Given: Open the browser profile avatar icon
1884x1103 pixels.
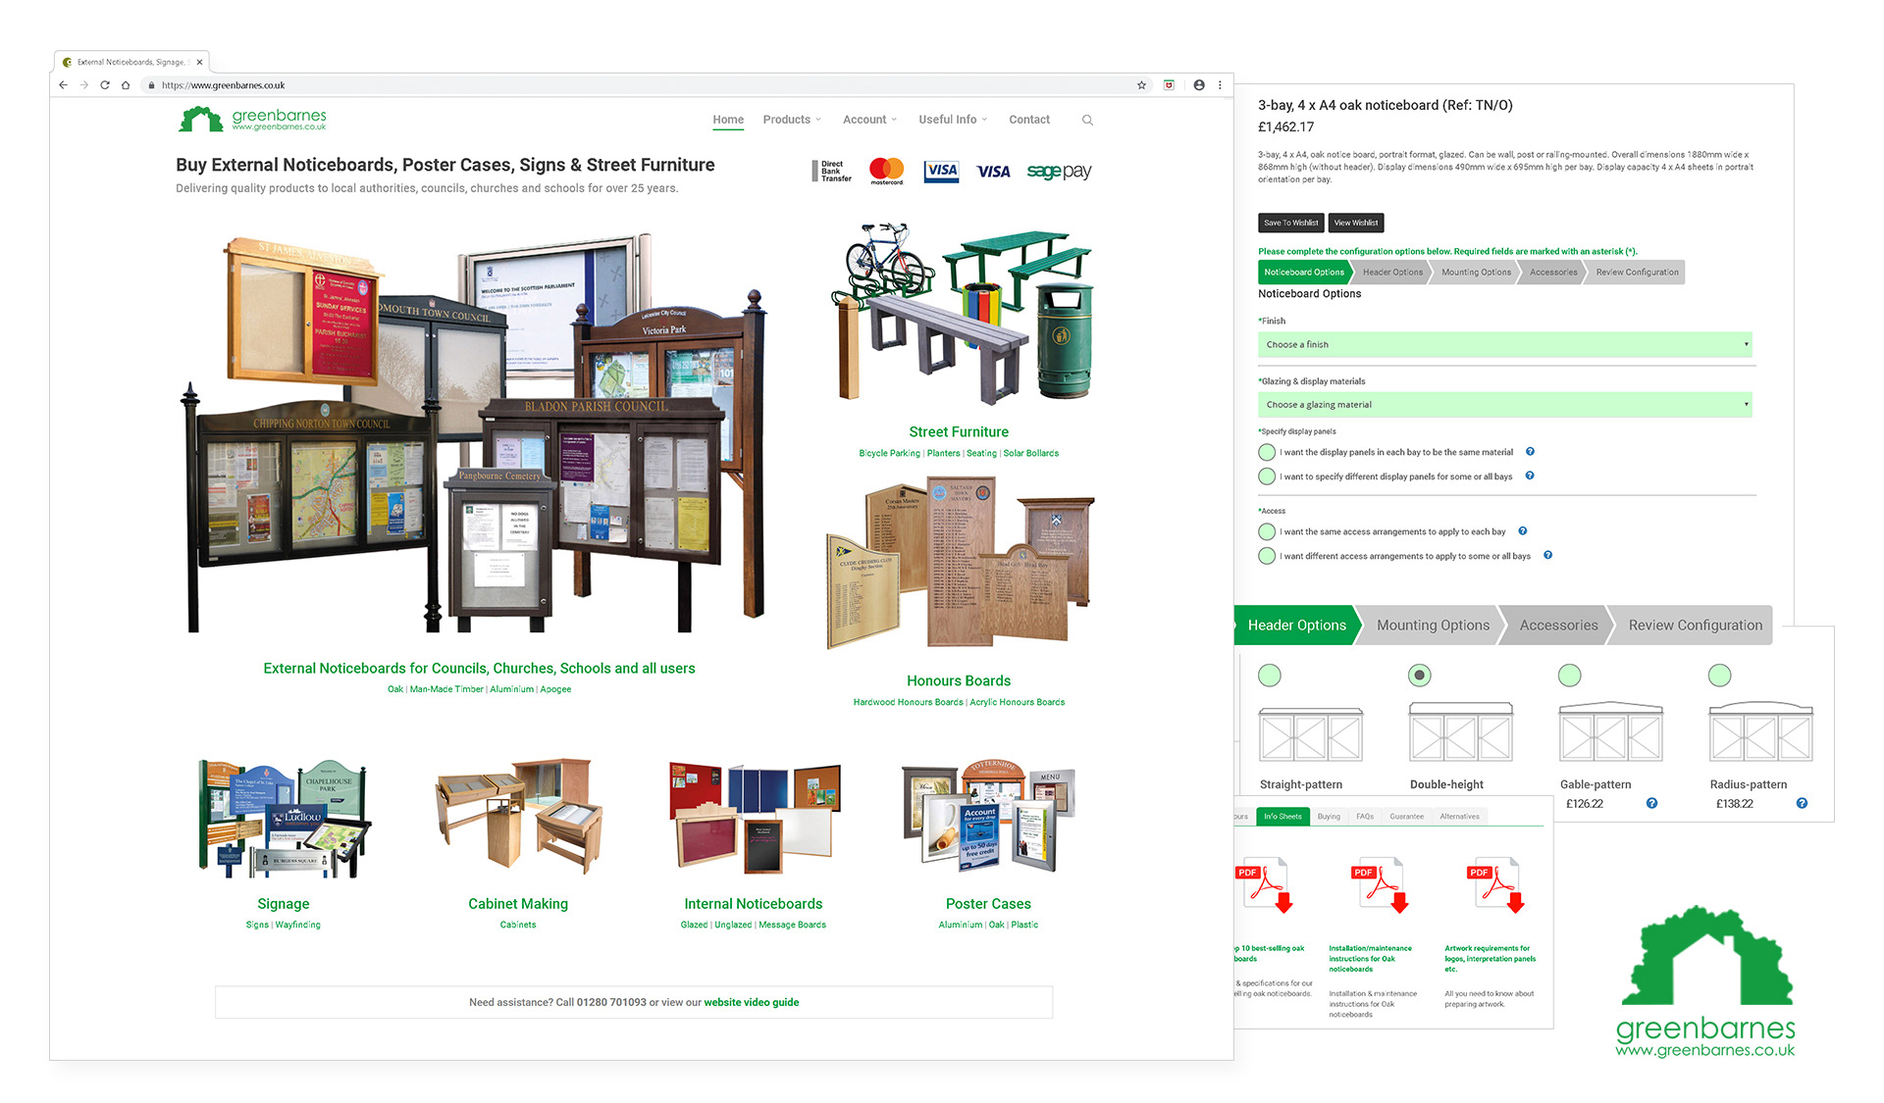Looking at the screenshot, I should (1199, 85).
